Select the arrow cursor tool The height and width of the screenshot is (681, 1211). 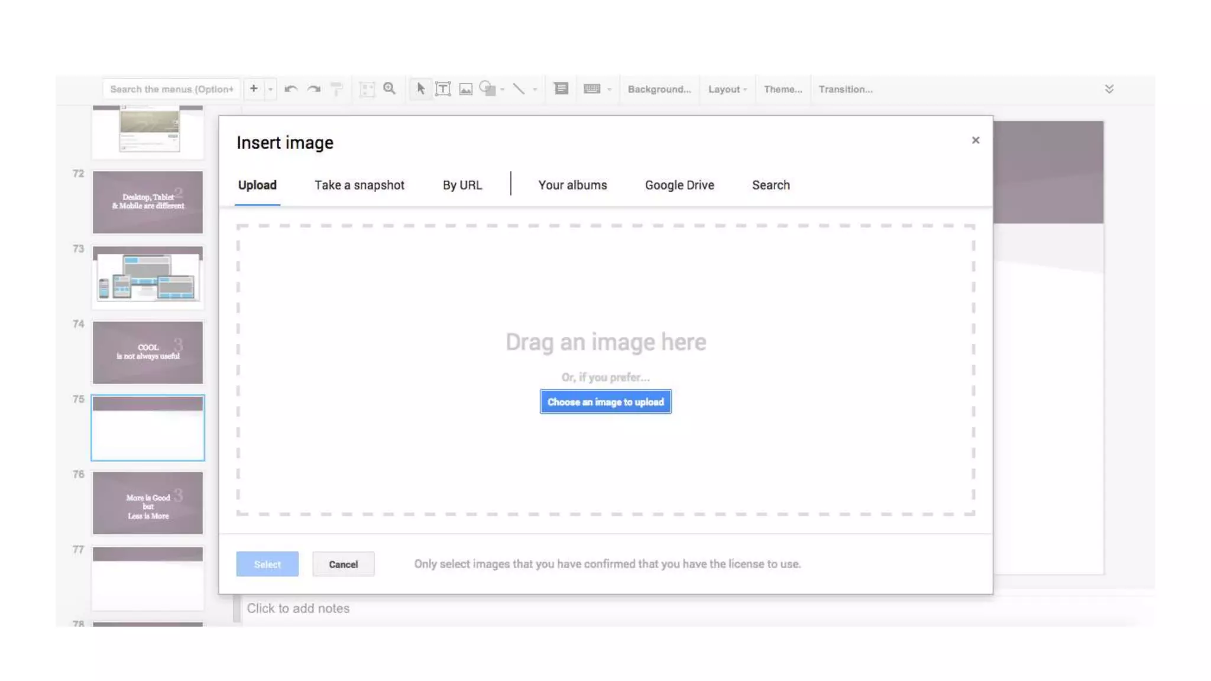tap(420, 89)
